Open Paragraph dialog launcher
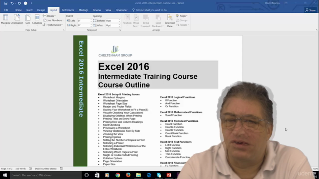 tap(120, 30)
